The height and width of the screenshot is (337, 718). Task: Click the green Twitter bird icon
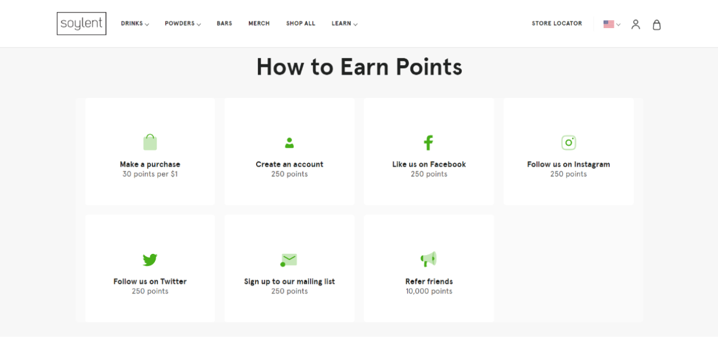[150, 260]
